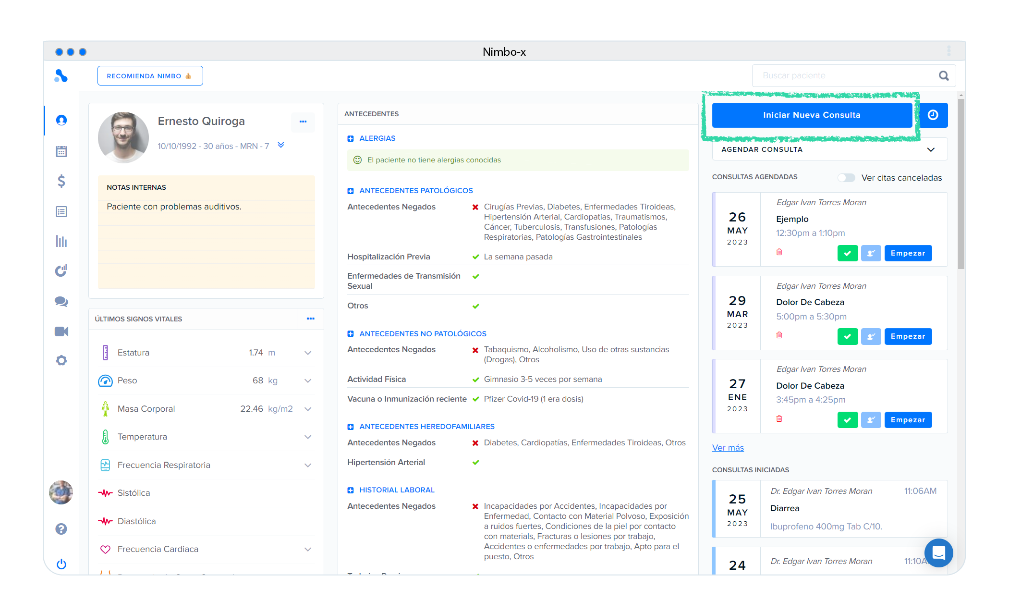Confirm Ejemplo appointment with green check
1009x601 pixels.
(x=848, y=253)
